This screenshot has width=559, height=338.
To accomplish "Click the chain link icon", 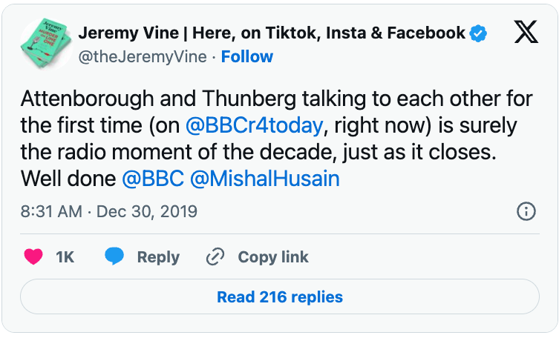I will [215, 257].
